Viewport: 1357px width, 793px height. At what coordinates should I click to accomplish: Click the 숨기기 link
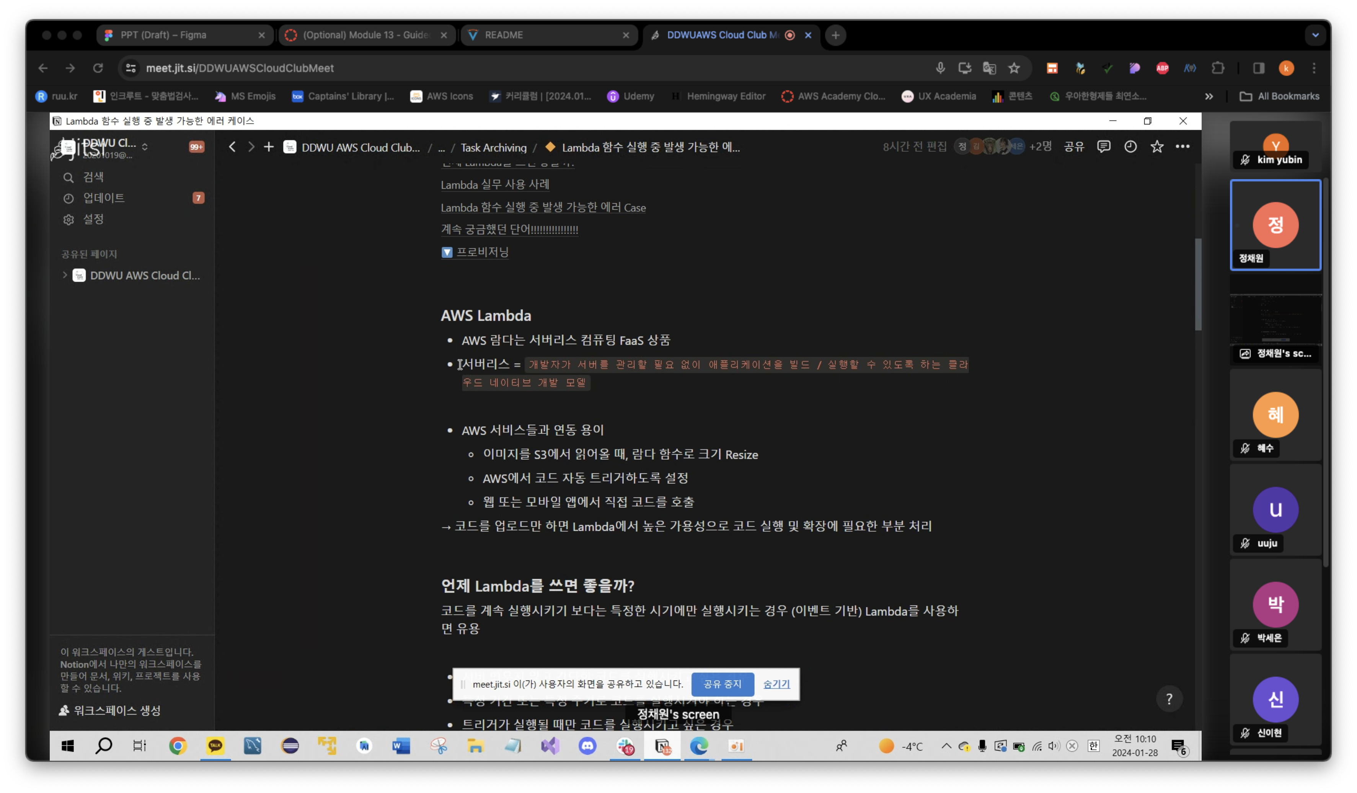tap(776, 684)
